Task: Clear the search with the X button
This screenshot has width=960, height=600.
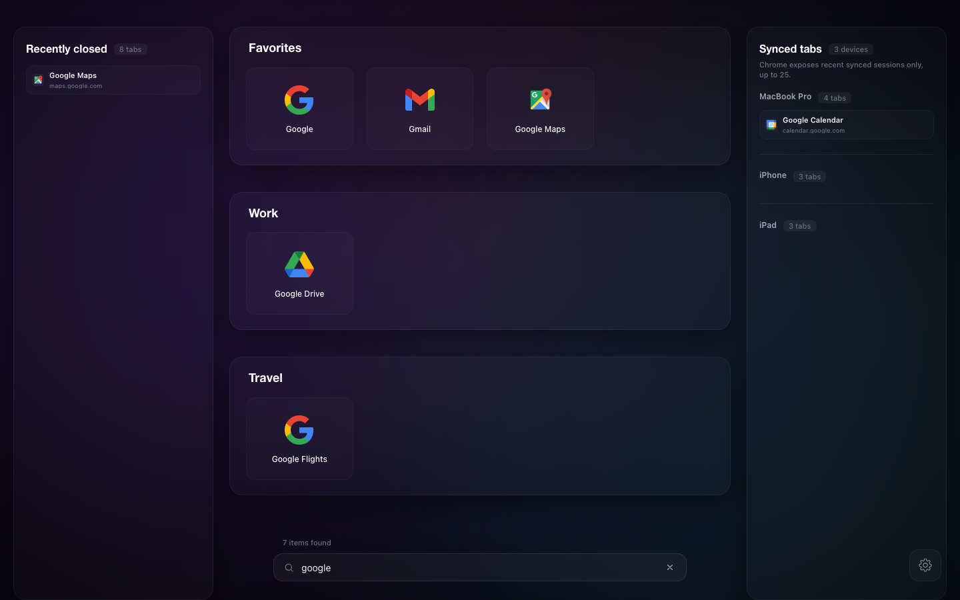Action: point(670,567)
